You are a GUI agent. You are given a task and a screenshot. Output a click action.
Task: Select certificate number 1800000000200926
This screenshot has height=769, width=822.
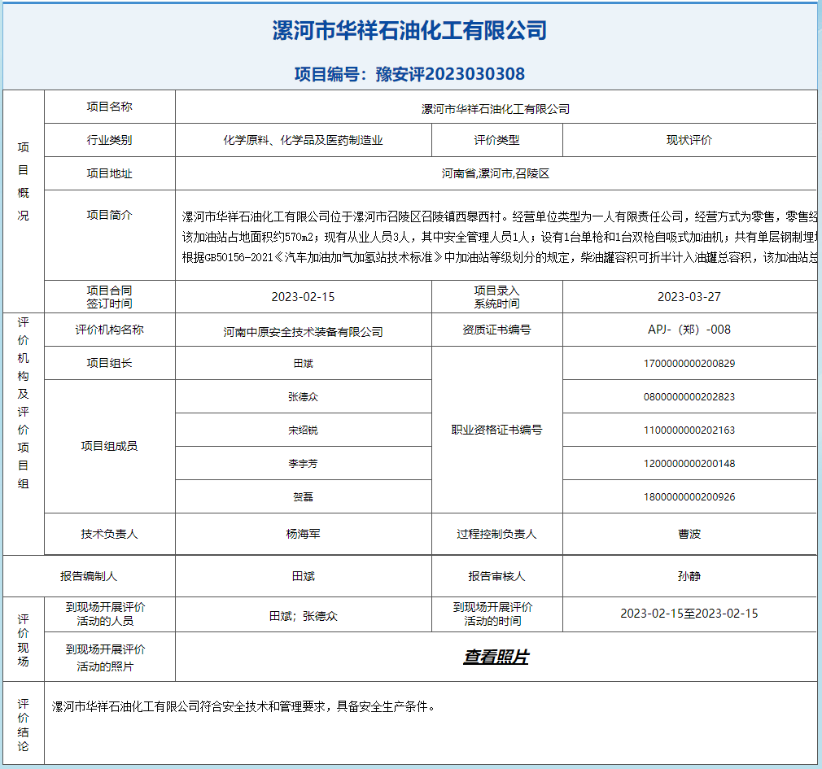[689, 496]
